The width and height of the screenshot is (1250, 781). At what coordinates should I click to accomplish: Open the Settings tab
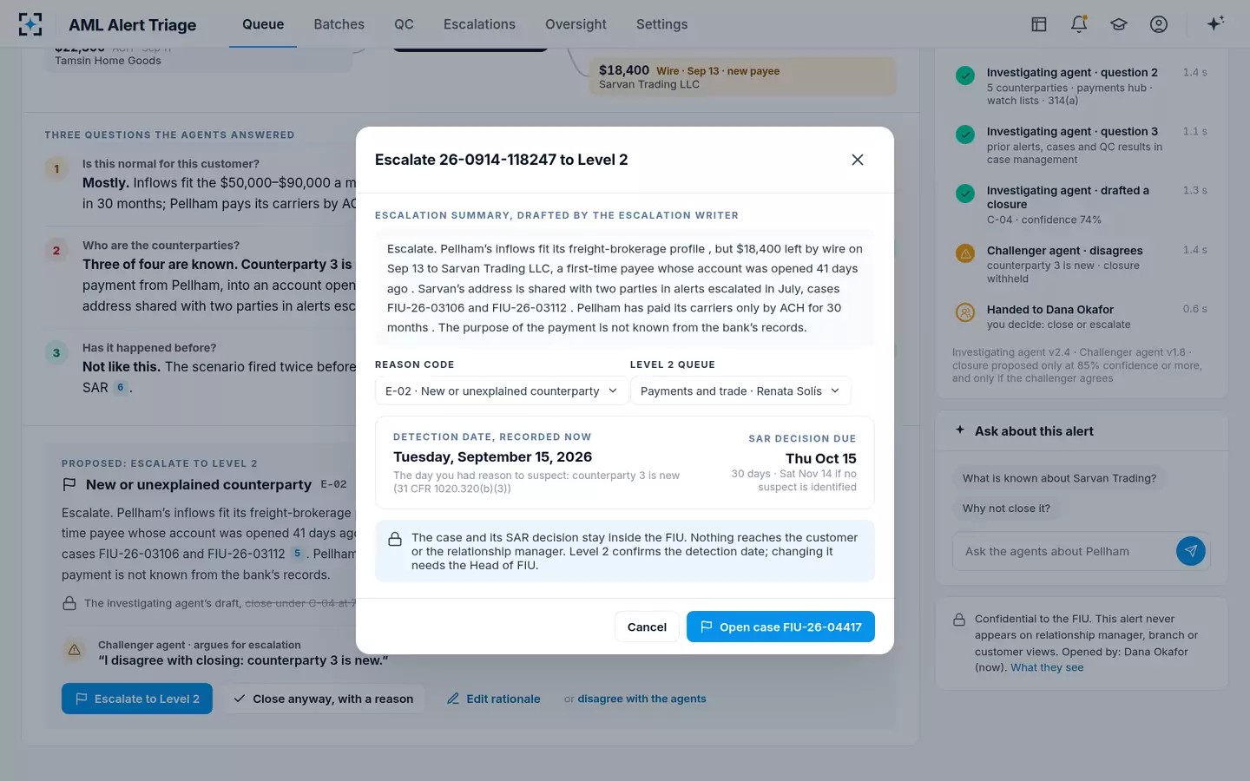[661, 24]
